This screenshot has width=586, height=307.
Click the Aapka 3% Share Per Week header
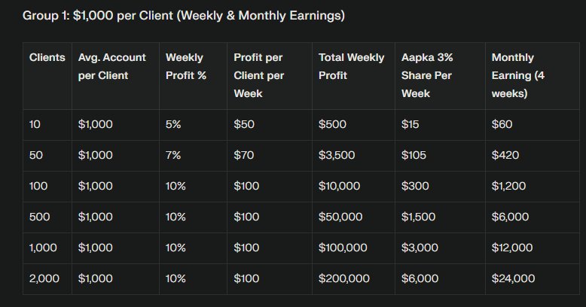pos(427,75)
